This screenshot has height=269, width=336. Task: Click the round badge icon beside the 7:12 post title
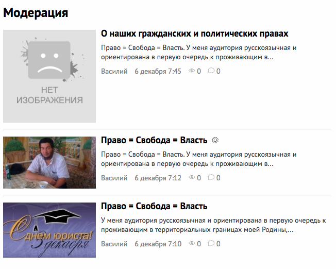point(216,140)
